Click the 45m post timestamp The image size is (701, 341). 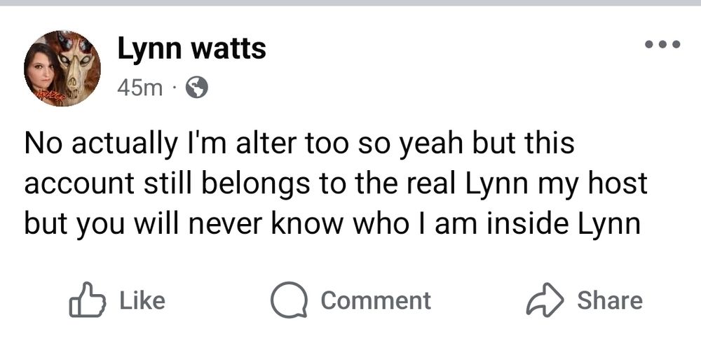pos(139,88)
